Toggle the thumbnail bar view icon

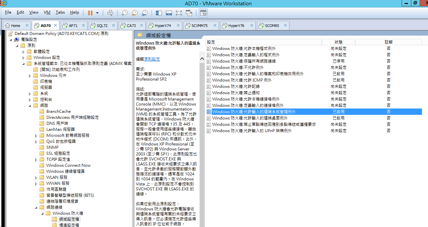[x=169, y=13]
